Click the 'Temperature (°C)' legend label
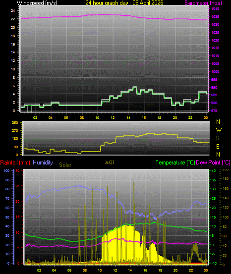Screen dimensions: 231x274 click(175, 163)
